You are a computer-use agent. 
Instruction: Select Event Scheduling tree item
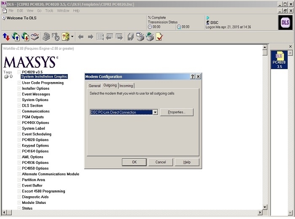point(37,134)
